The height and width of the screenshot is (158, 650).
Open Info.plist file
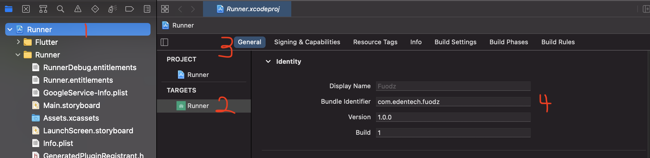click(58, 143)
